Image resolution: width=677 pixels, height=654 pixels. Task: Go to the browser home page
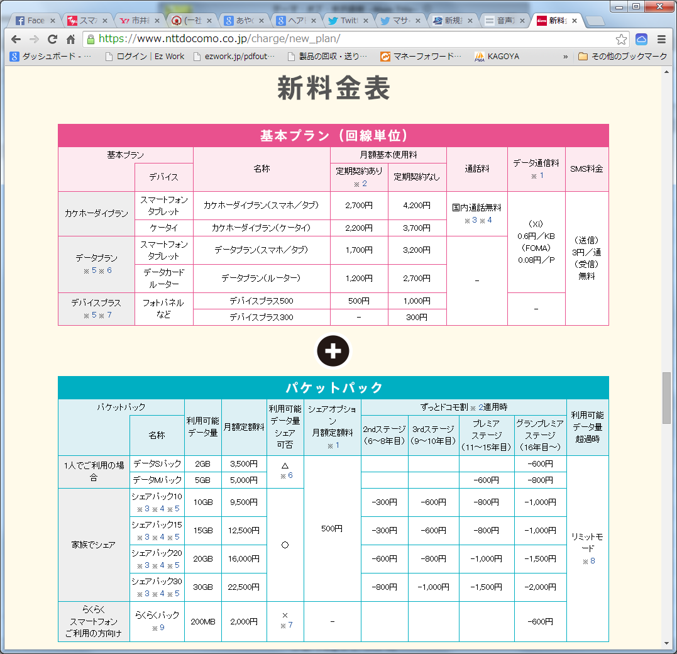pyautogui.click(x=71, y=39)
